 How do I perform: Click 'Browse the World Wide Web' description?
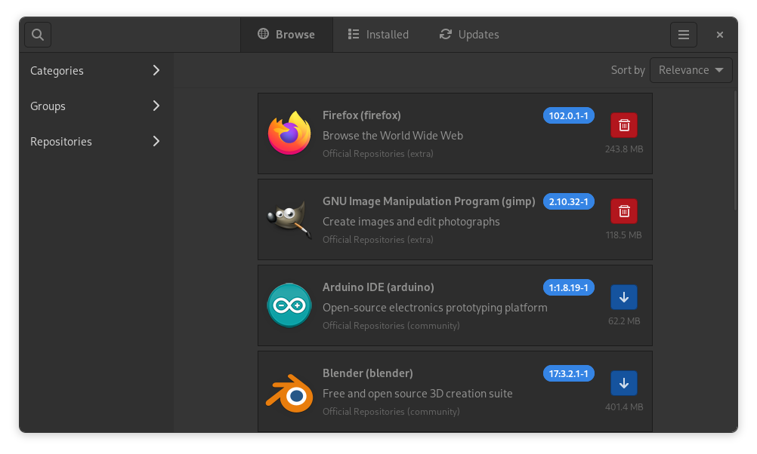[x=393, y=136]
